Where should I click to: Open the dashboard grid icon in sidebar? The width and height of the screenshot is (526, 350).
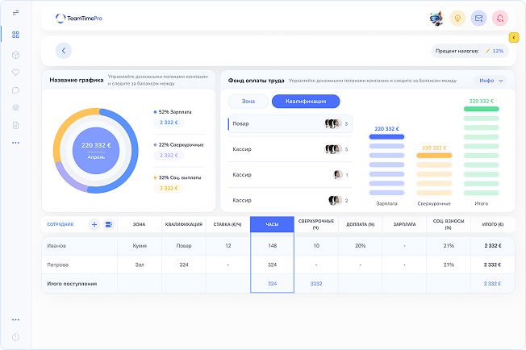point(15,35)
